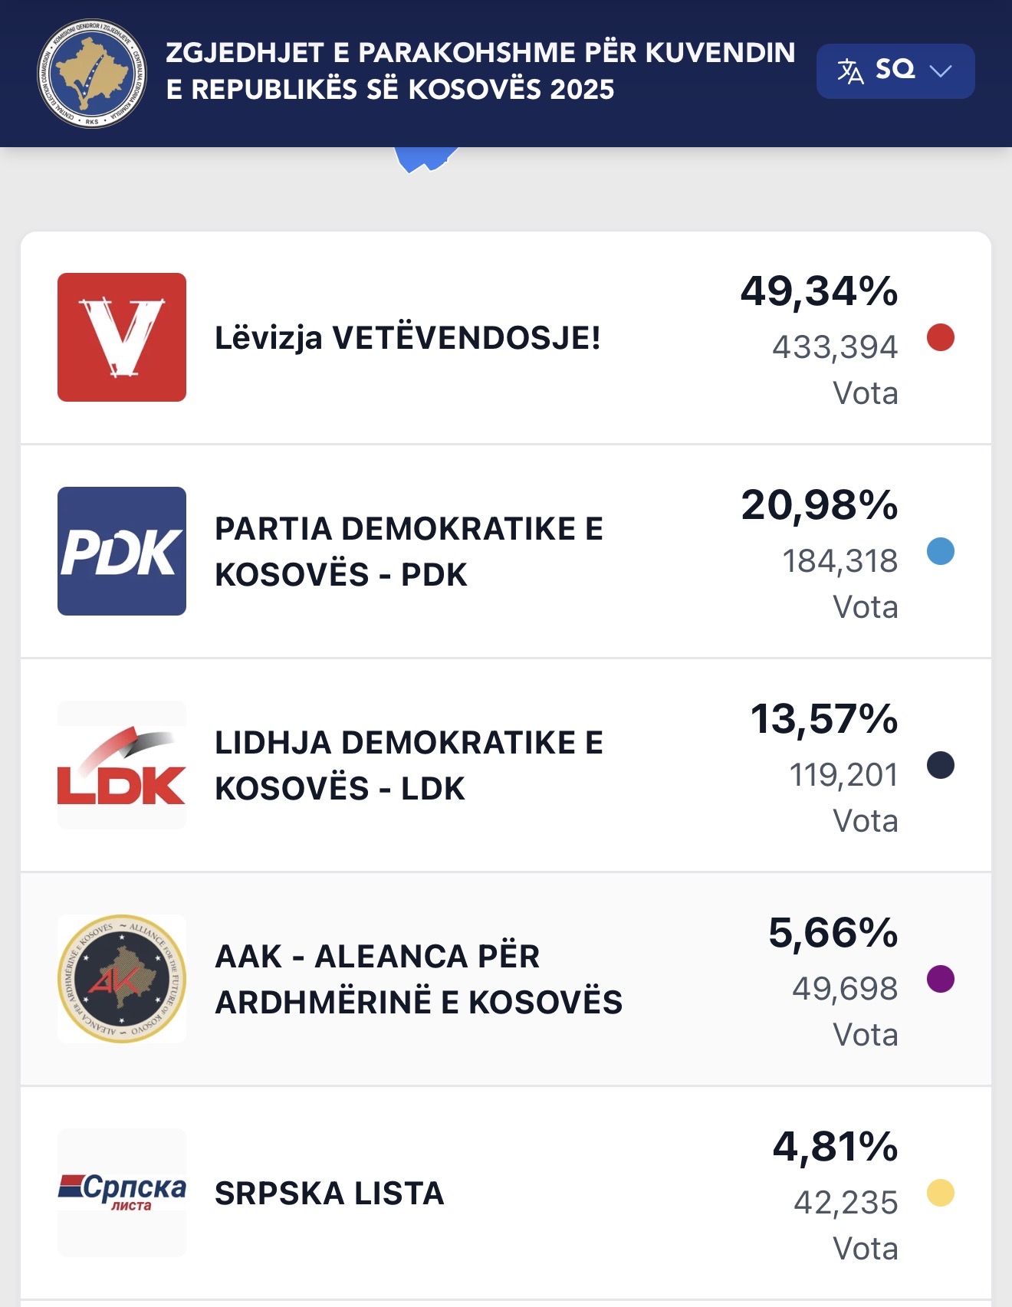Select the SRPSKA LISTA party name
This screenshot has height=1307, width=1012.
[x=330, y=1193]
